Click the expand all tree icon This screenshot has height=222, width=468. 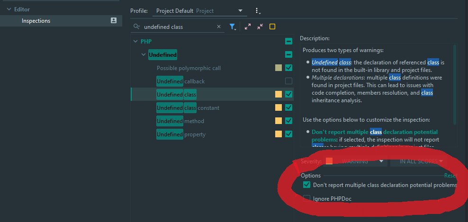click(248, 27)
